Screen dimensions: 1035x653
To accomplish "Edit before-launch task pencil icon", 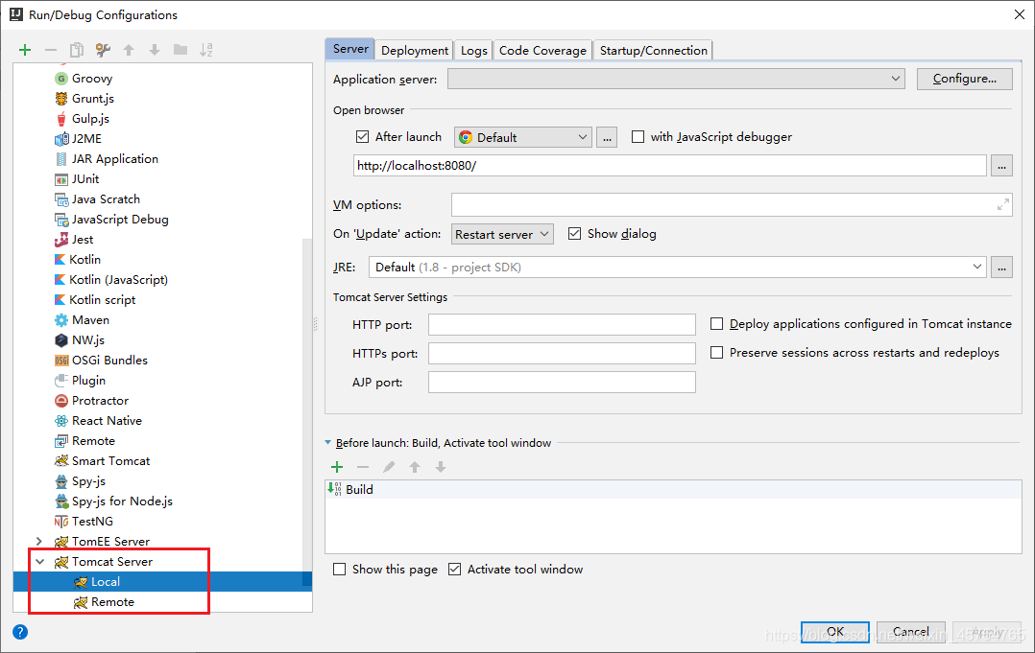I will point(389,467).
